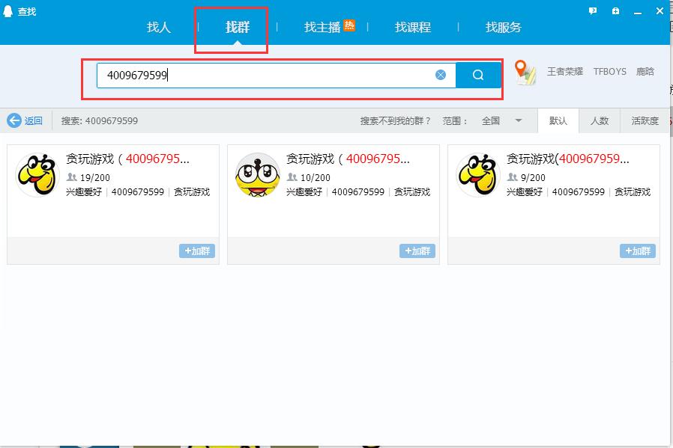Click 兴趣爱好 tag on the 19/200 group

coord(84,192)
